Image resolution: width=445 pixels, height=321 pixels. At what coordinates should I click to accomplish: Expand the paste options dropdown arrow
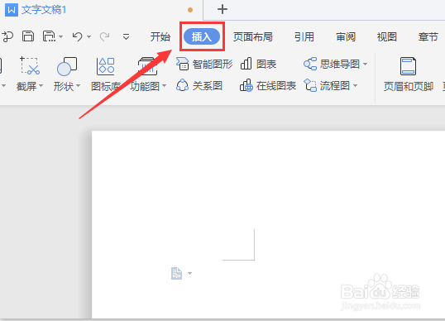point(190,273)
